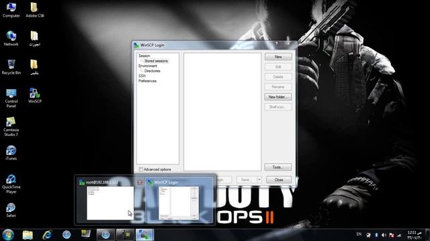Select Preferences in the settings tree
The image size is (430, 241).
147,81
